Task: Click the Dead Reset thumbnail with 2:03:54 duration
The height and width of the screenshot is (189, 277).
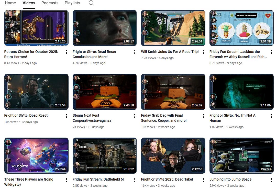Action: click(36, 92)
